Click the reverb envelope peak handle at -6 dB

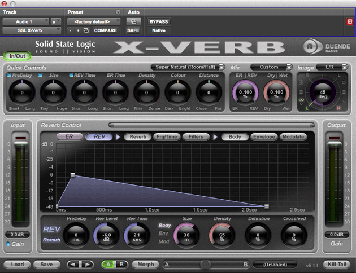point(73,175)
